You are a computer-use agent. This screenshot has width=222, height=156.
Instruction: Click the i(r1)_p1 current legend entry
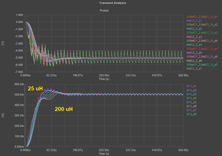coord(191,86)
